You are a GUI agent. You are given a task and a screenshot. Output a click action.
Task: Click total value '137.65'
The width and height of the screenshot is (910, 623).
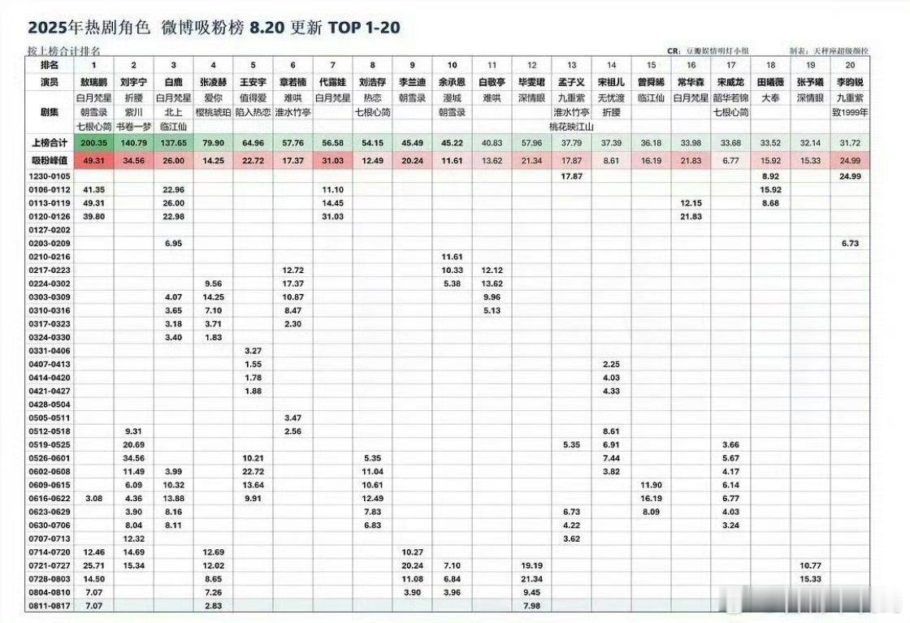click(x=174, y=143)
